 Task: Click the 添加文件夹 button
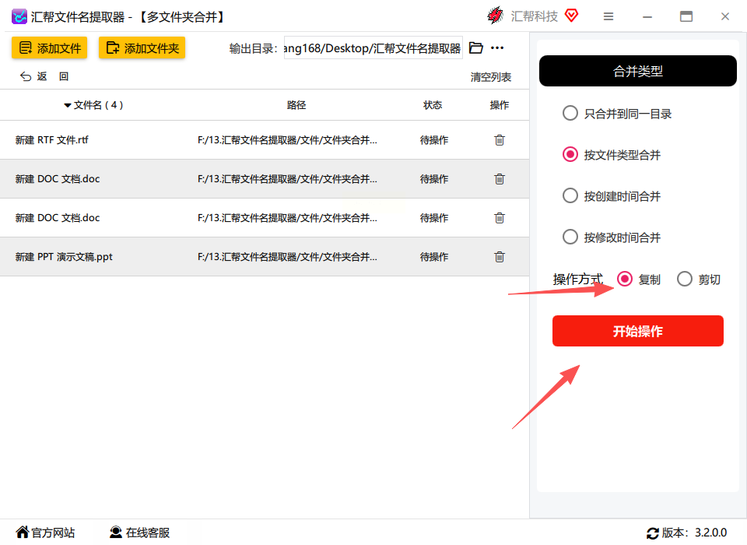coord(142,47)
